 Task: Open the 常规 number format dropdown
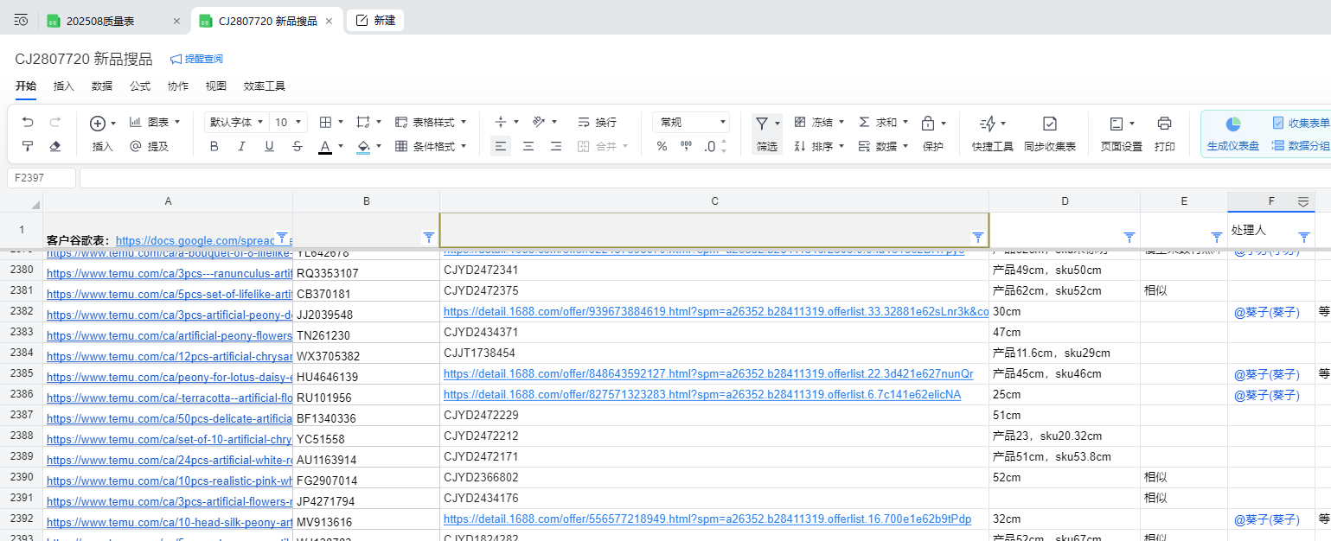coord(691,123)
